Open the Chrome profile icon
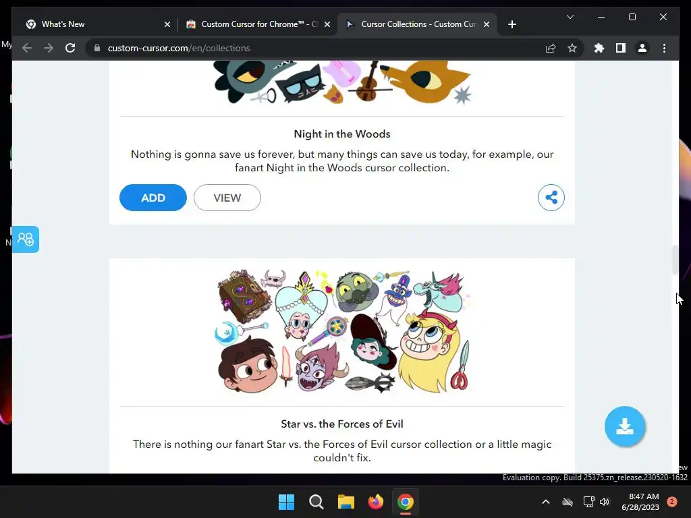This screenshot has width=691, height=518. click(642, 48)
